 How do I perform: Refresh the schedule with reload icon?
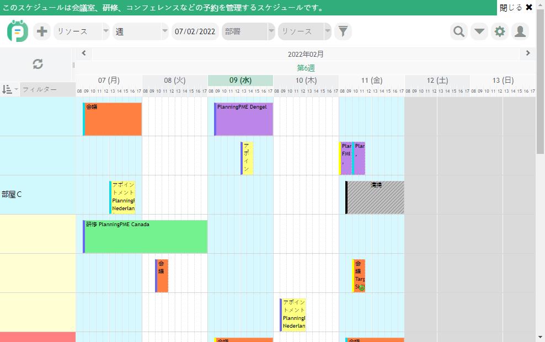tap(38, 64)
